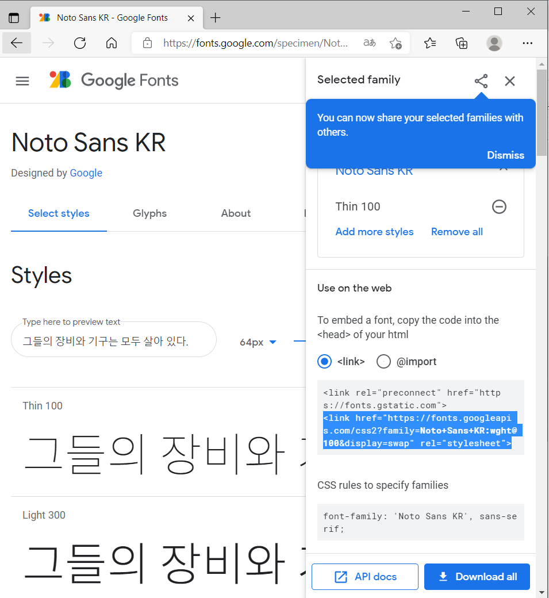549x598 pixels.
Task: Remove the Thin 100 style with minus icon
Action: pyautogui.click(x=499, y=206)
